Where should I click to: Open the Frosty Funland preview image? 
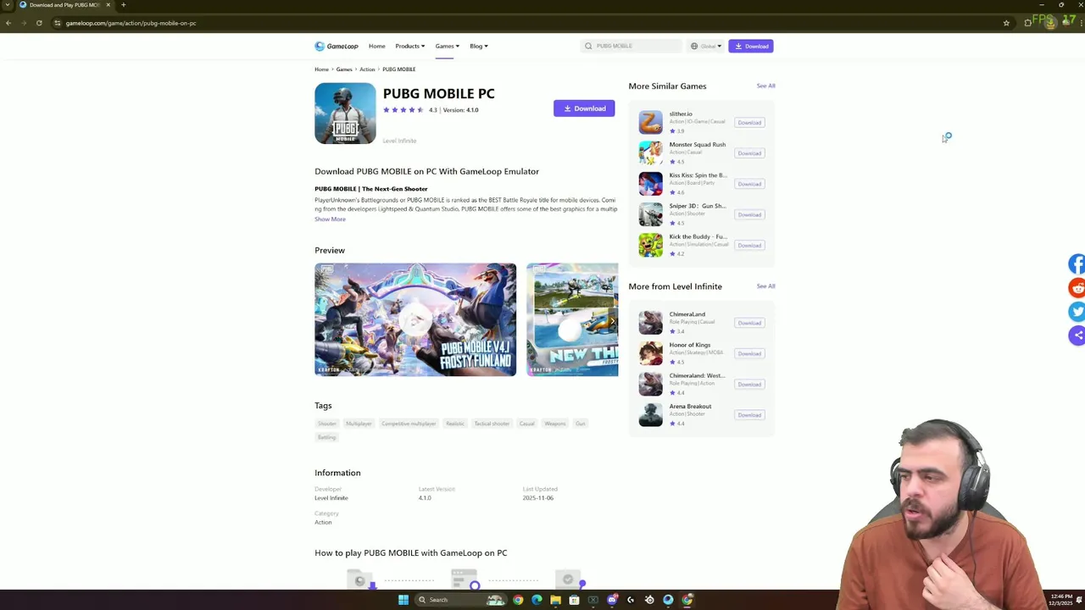(x=415, y=319)
